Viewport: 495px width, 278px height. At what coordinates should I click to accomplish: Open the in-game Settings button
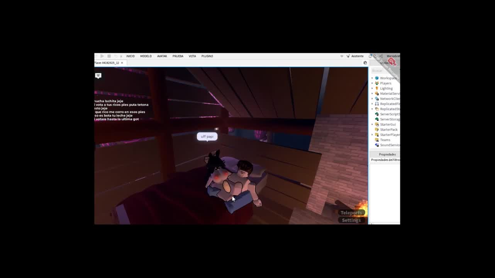351,220
